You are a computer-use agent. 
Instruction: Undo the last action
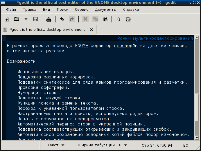(62, 19)
